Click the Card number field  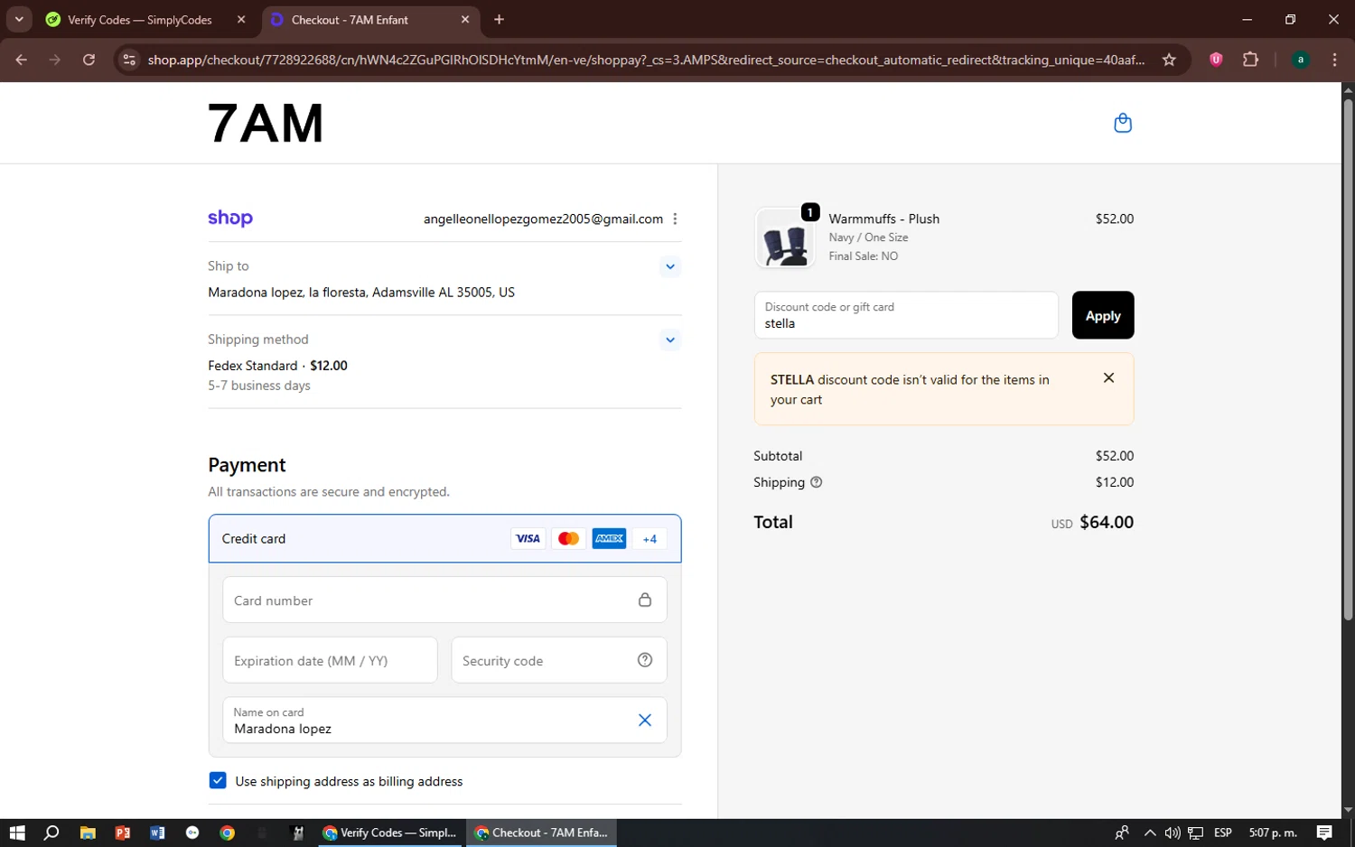444,600
